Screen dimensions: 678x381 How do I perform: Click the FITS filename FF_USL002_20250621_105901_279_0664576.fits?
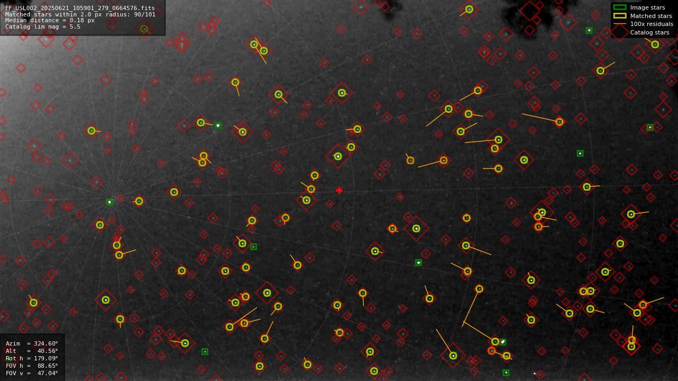click(80, 8)
